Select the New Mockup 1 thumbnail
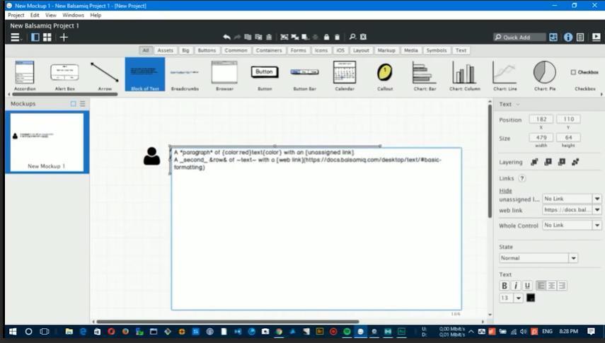 click(47, 142)
